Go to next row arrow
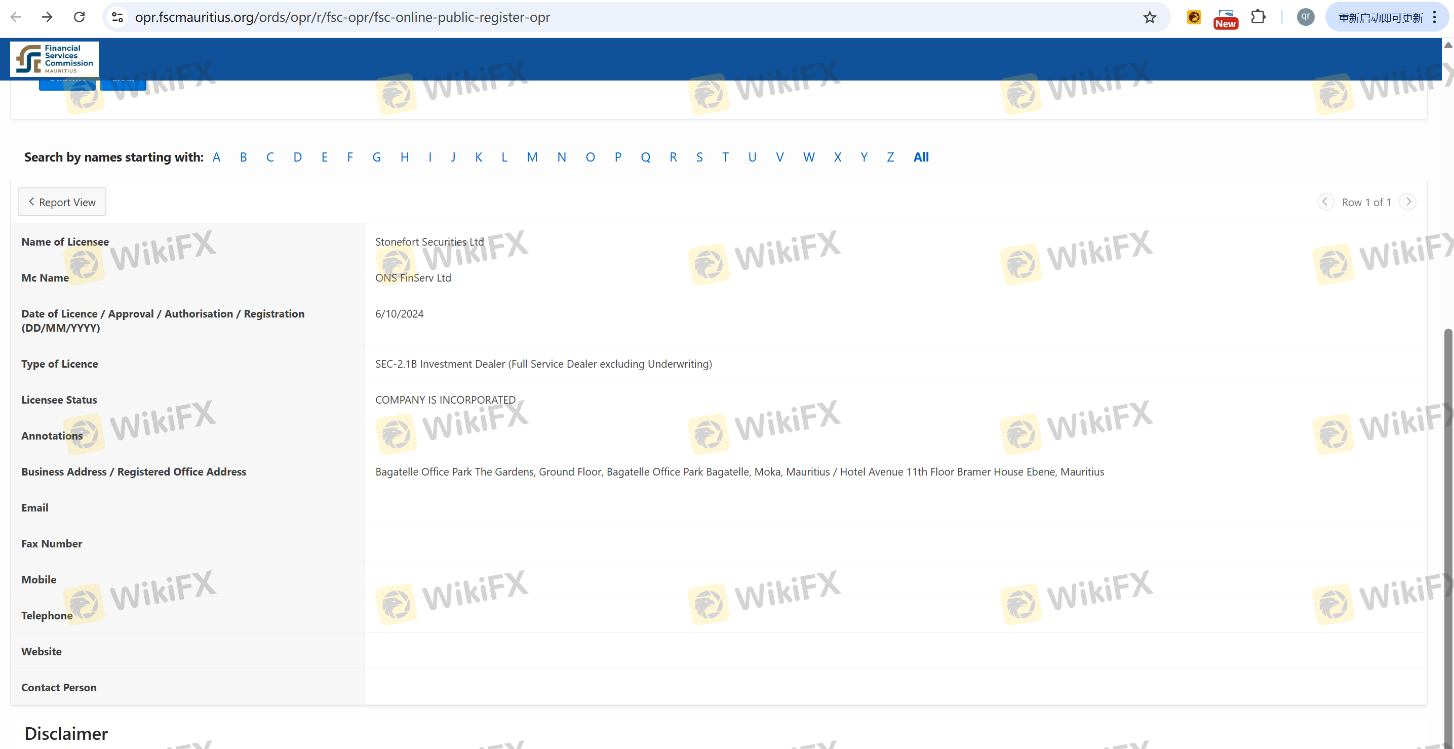Screen dimensions: 1454x749 click(x=1408, y=202)
